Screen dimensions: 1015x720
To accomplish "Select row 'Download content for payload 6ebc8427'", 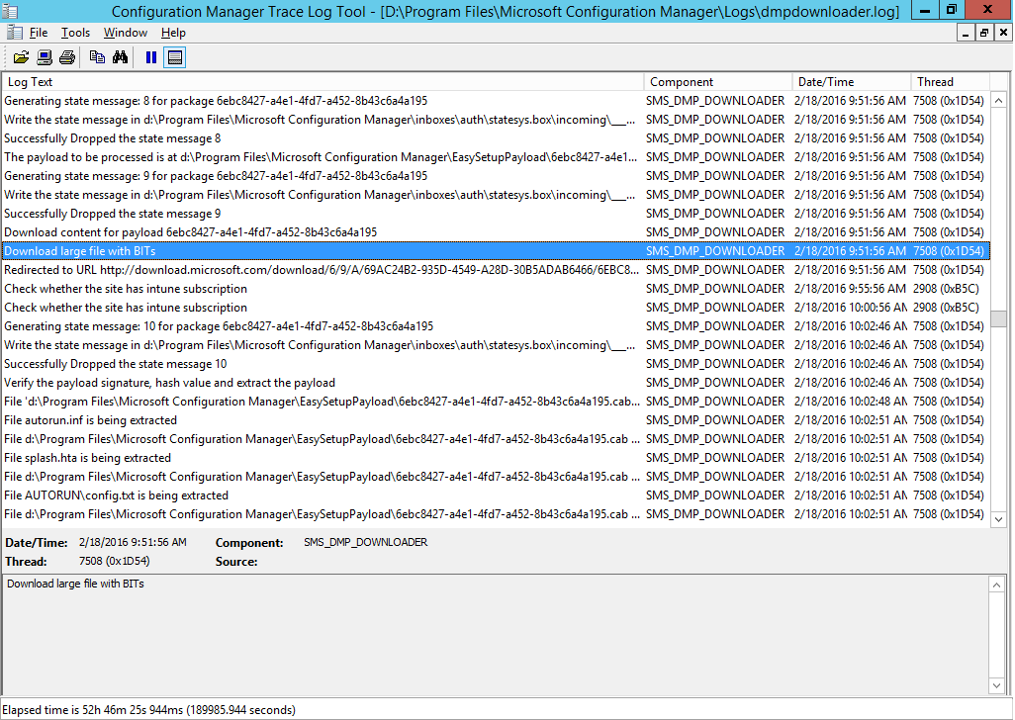I will (496, 232).
